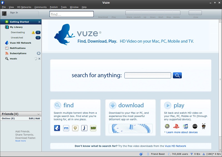Collapse the Friends panel with the arrow
The height and width of the screenshot is (157, 222).
[x=38, y=114]
